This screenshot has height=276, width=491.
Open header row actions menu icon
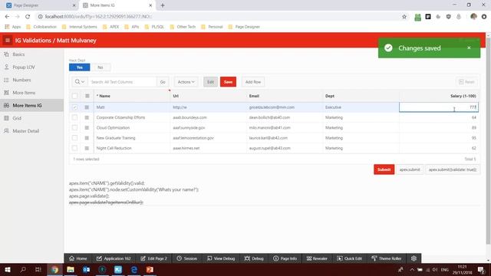[x=87, y=96]
